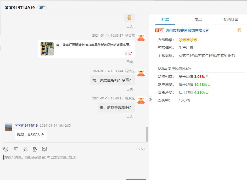
Task: Click the send image icon
Action: point(16,149)
